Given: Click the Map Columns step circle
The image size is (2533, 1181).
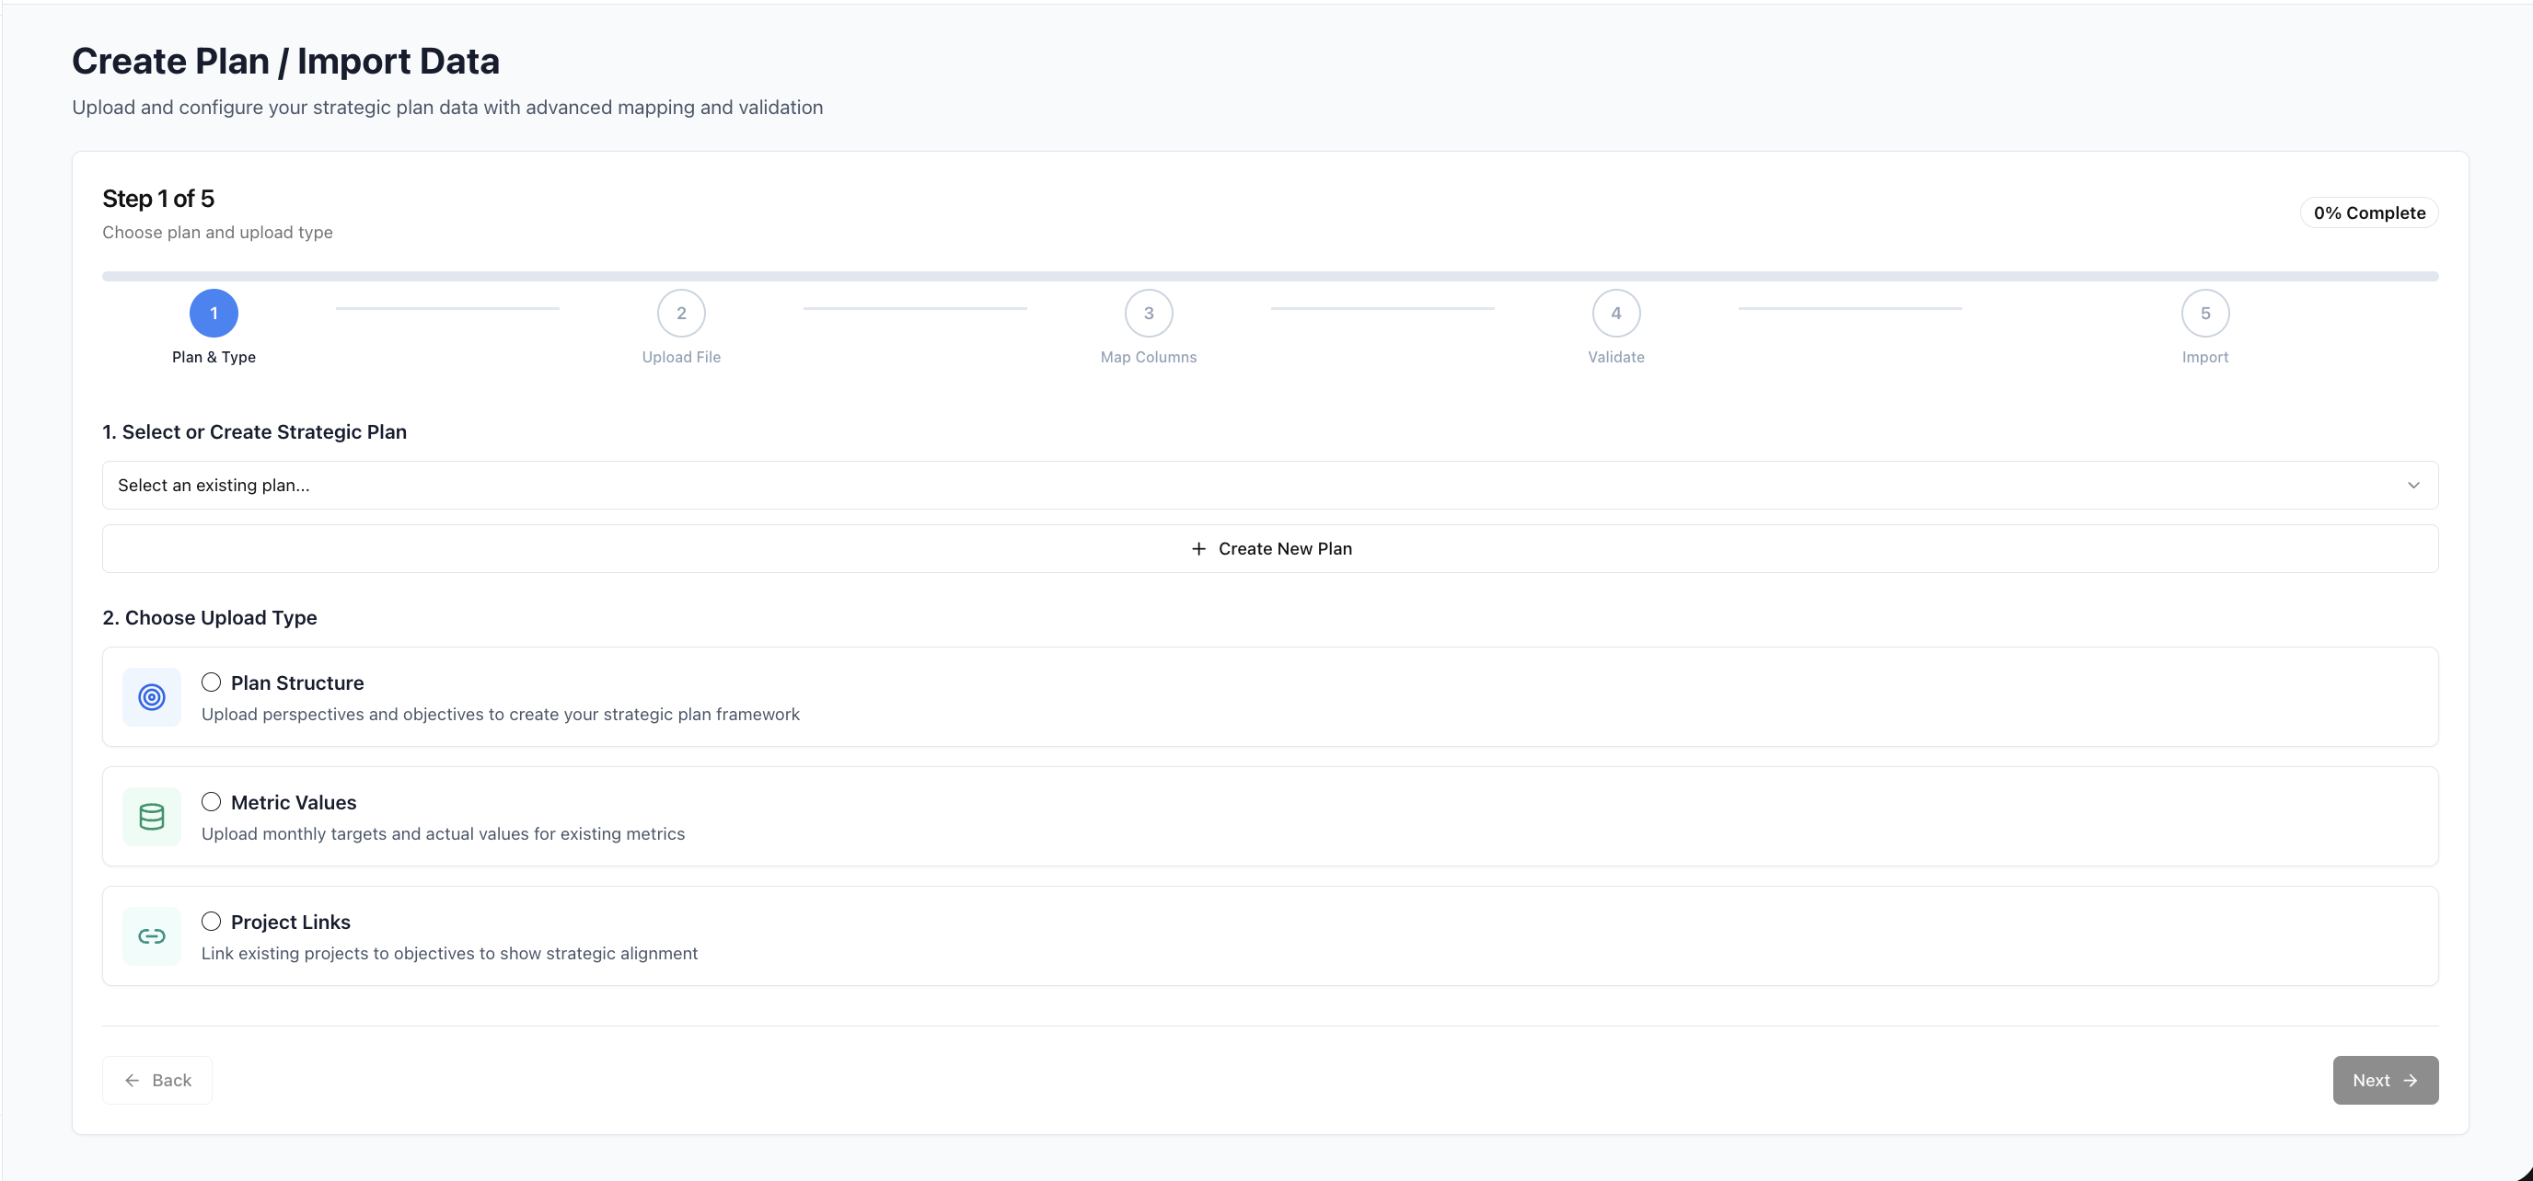Looking at the screenshot, I should click(x=1148, y=313).
